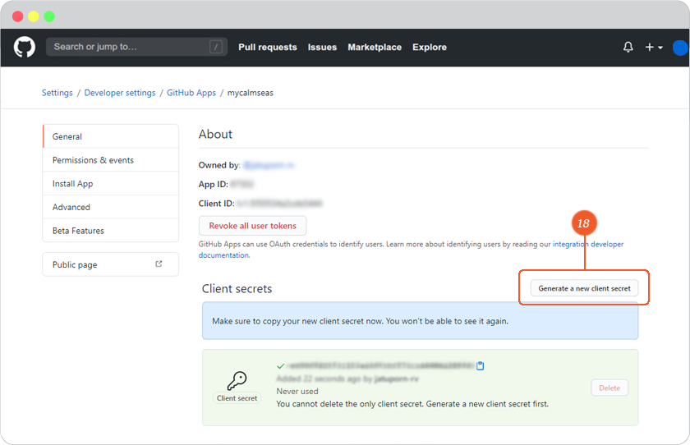Viewport: 690px width, 445px height.
Task: Open the plus create-new dropdown
Action: point(654,47)
